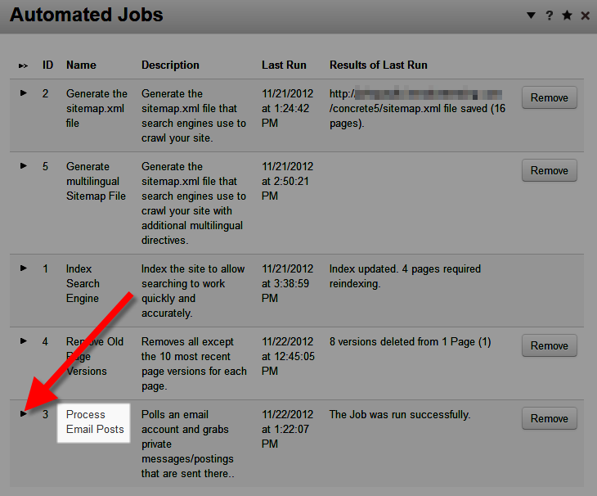597x496 pixels.
Task: Run the Process Email Posts job
Action: coord(24,414)
